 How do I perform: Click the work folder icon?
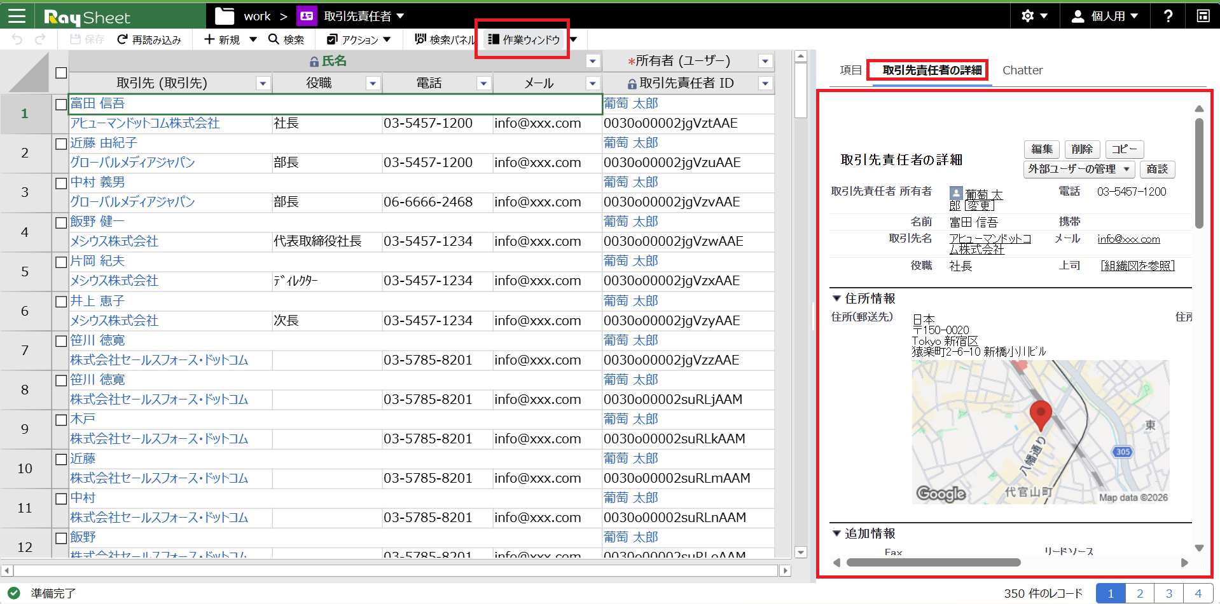[224, 16]
